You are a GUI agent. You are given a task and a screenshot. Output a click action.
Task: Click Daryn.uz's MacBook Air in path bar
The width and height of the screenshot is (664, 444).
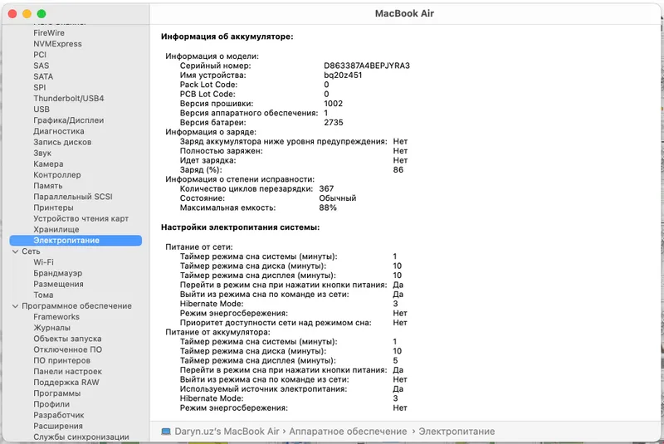pyautogui.click(x=227, y=432)
